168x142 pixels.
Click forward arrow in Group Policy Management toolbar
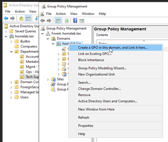(49, 21)
